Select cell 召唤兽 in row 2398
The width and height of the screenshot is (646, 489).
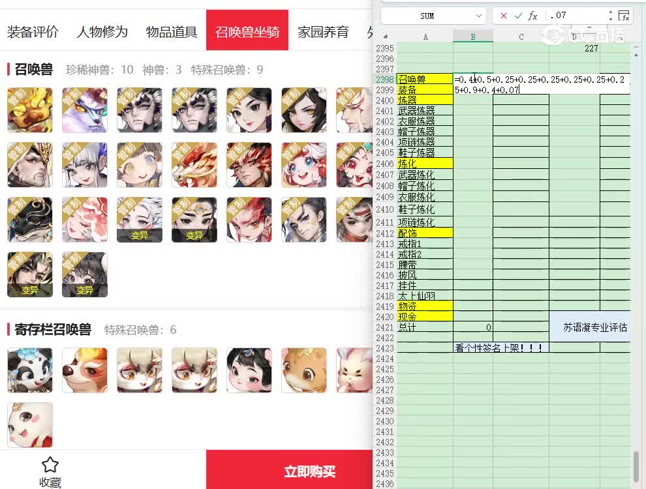425,79
